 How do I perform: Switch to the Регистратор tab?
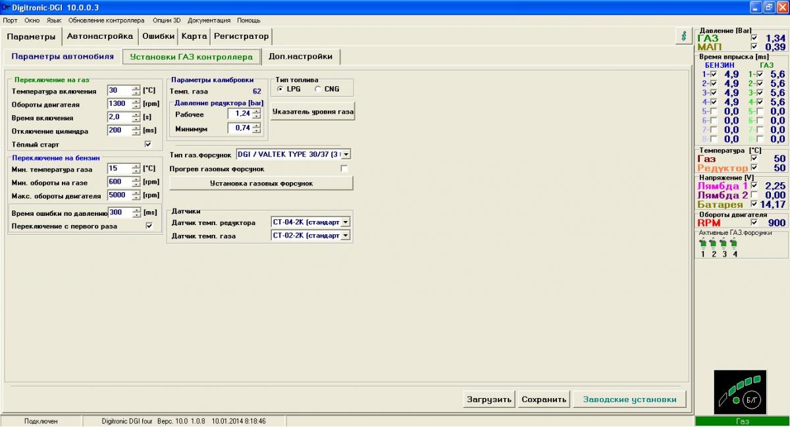click(241, 36)
